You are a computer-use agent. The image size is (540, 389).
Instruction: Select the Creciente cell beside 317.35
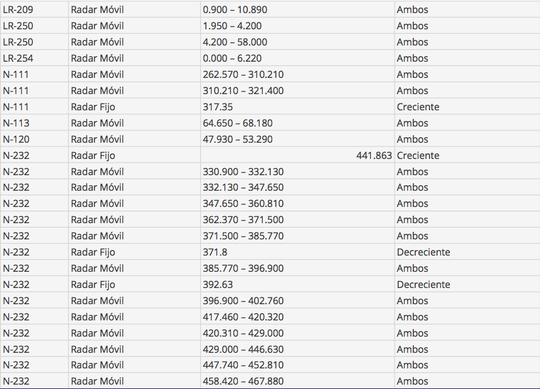418,107
